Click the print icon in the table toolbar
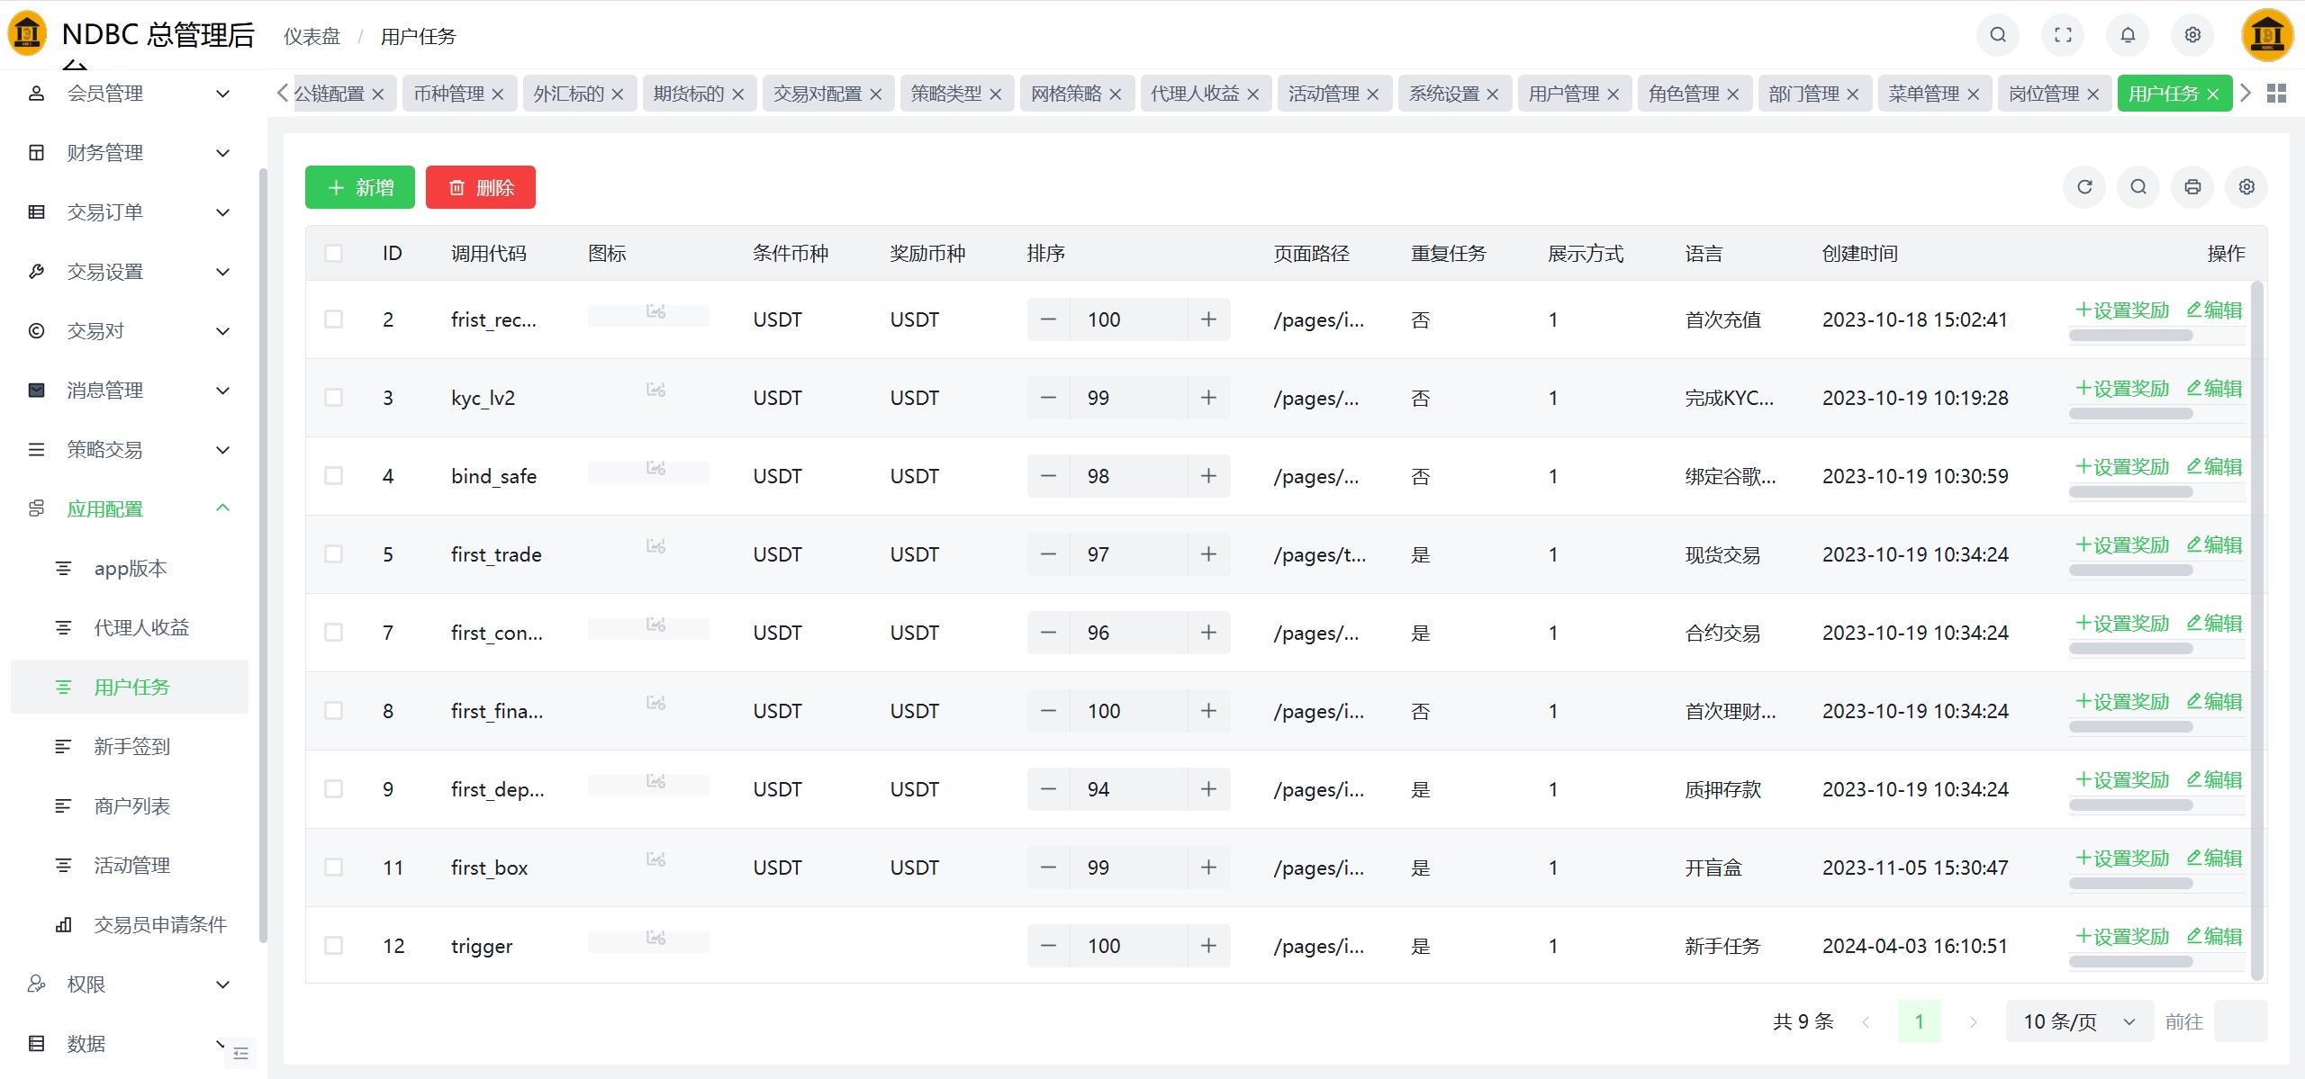The height and width of the screenshot is (1079, 2305). [2192, 187]
